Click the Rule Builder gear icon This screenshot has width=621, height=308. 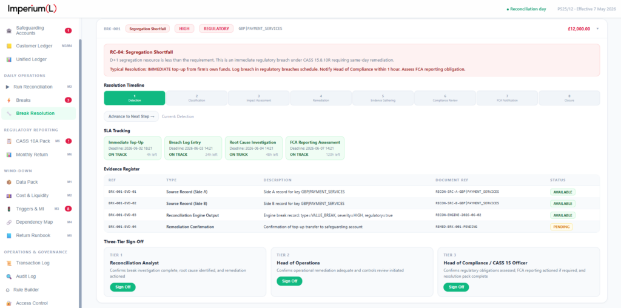8,290
